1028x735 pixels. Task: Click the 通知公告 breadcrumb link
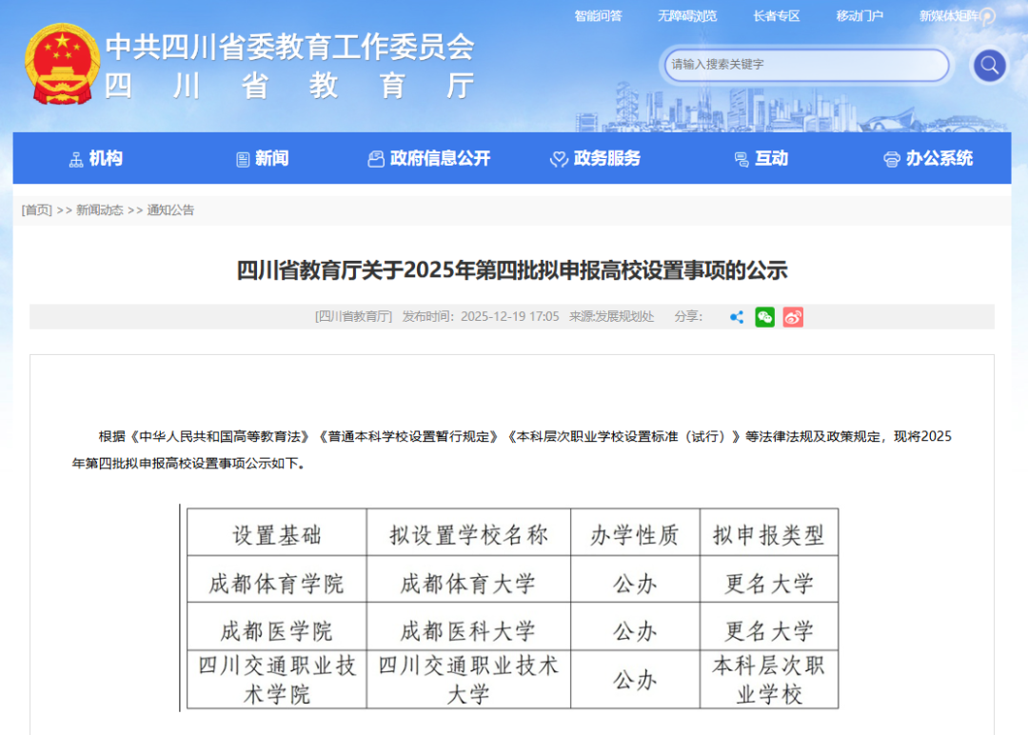170,210
